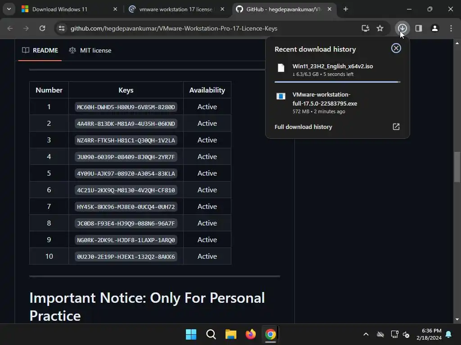Click the Keys column header

pyautogui.click(x=126, y=90)
